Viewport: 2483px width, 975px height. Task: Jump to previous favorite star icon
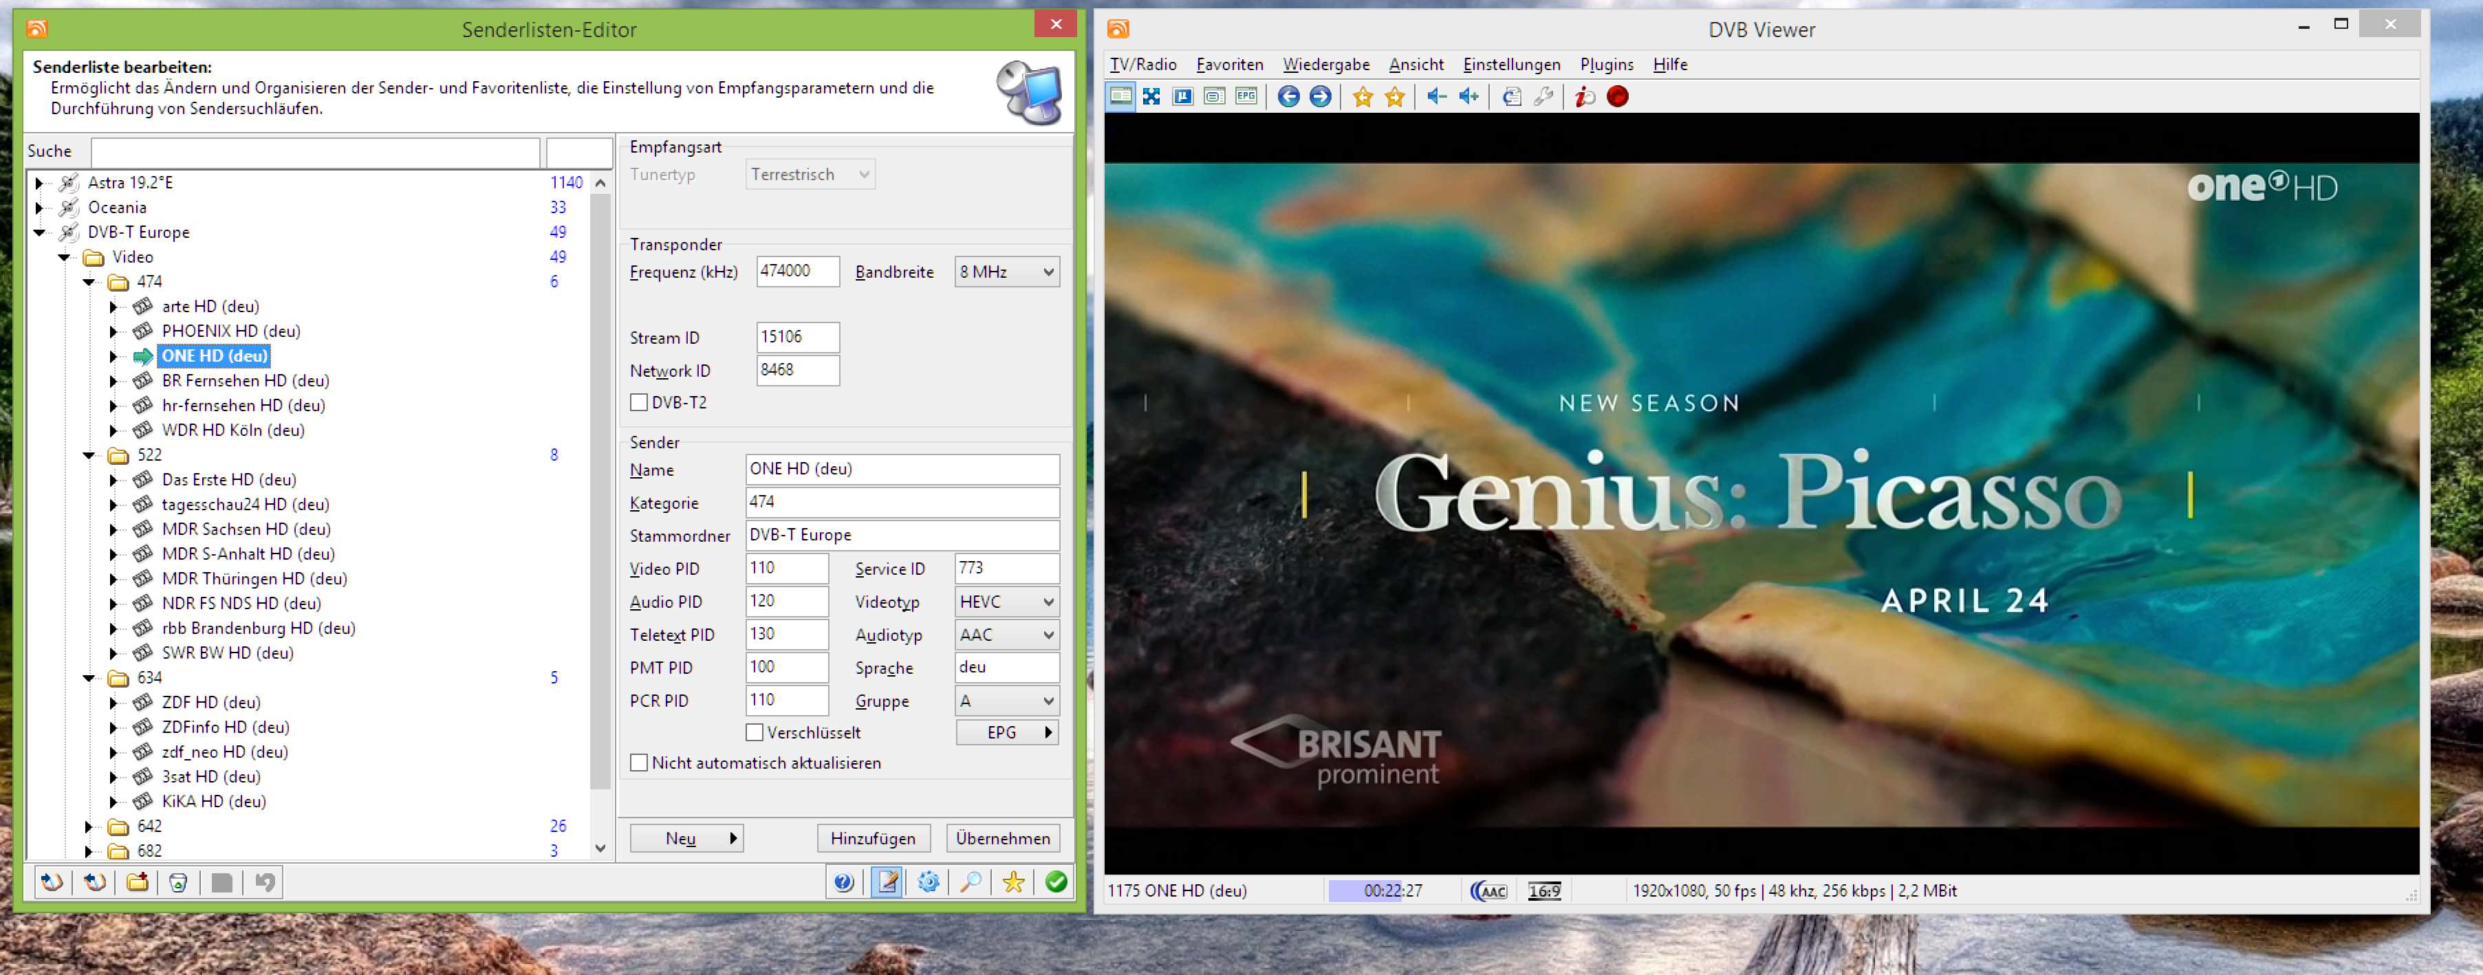(1363, 96)
